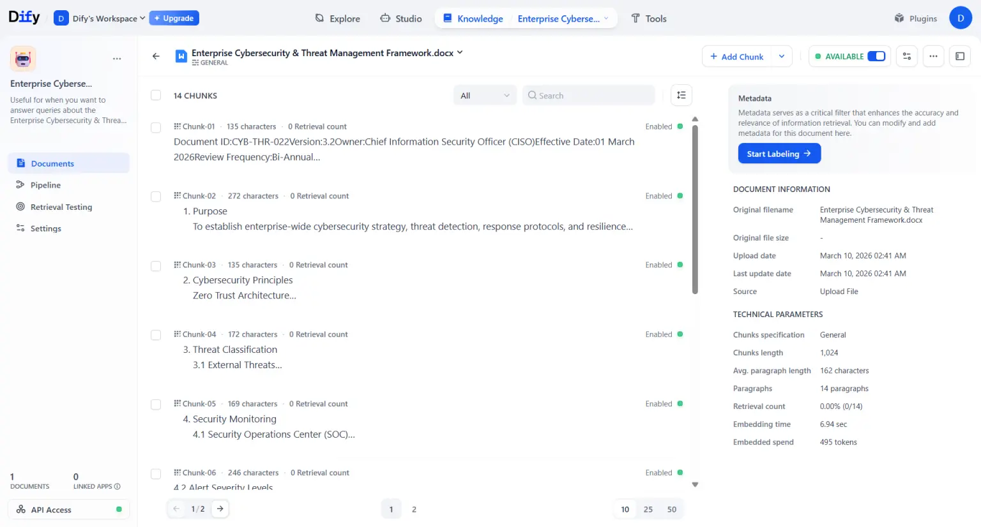The image size is (981, 527).
Task: Click the linked apps info icon
Action: coord(117,486)
